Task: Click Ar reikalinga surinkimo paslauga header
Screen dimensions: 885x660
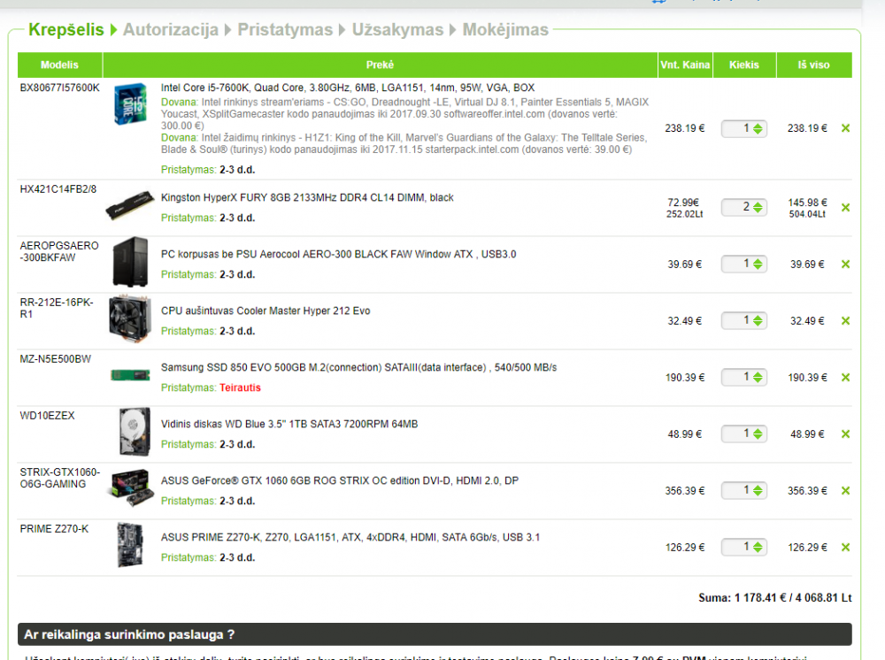Action: click(435, 634)
